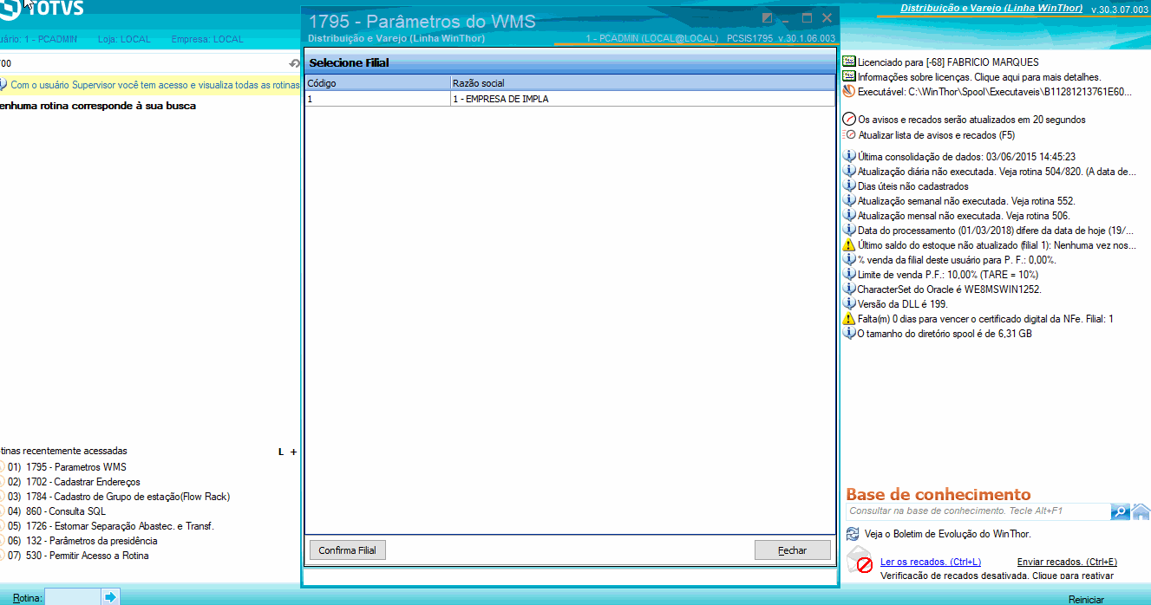This screenshot has height=605, width=1151.
Task: Click info icon for Data do processamento
Action: (849, 231)
